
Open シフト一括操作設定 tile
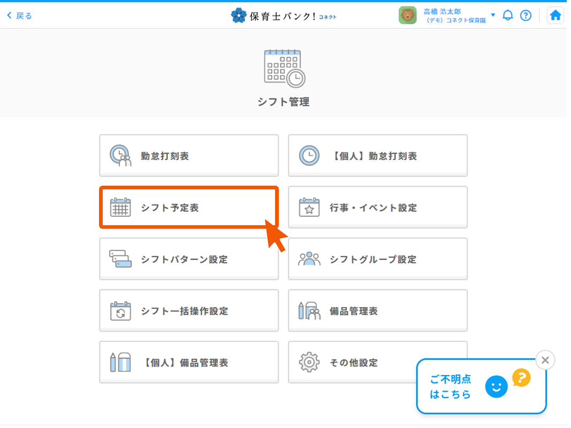click(x=188, y=311)
